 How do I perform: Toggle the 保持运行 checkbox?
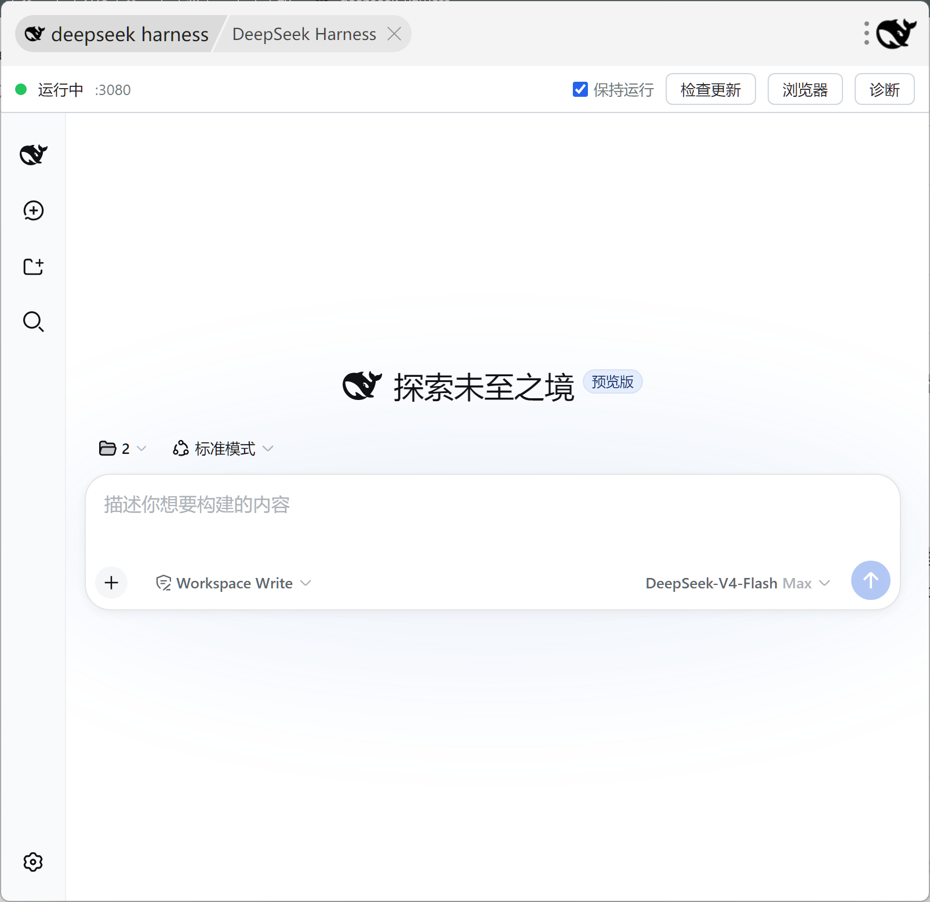coord(580,89)
